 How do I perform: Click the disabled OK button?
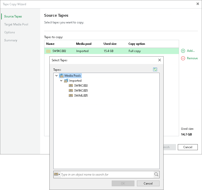(123, 184)
